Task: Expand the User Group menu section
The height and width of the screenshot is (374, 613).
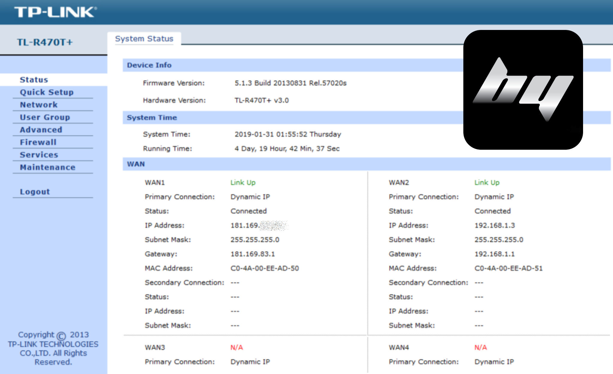Action: [x=45, y=117]
